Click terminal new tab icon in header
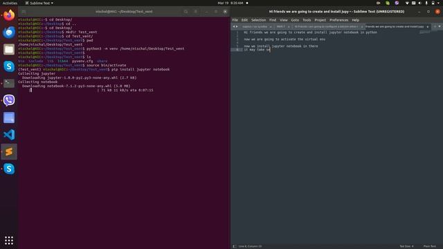The image size is (443, 249). 24,12
